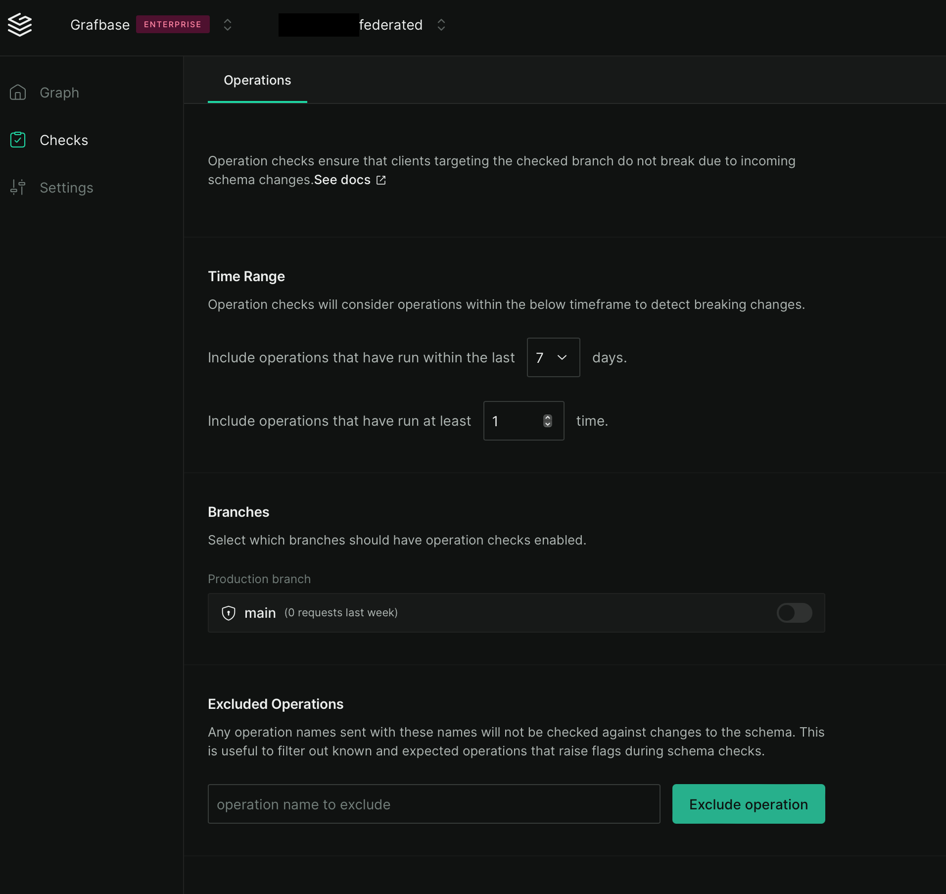The image size is (946, 894).
Task: Switch to the Operations tab
Action: pyautogui.click(x=257, y=80)
